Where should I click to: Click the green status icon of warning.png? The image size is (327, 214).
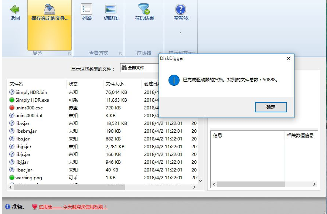click(12, 177)
